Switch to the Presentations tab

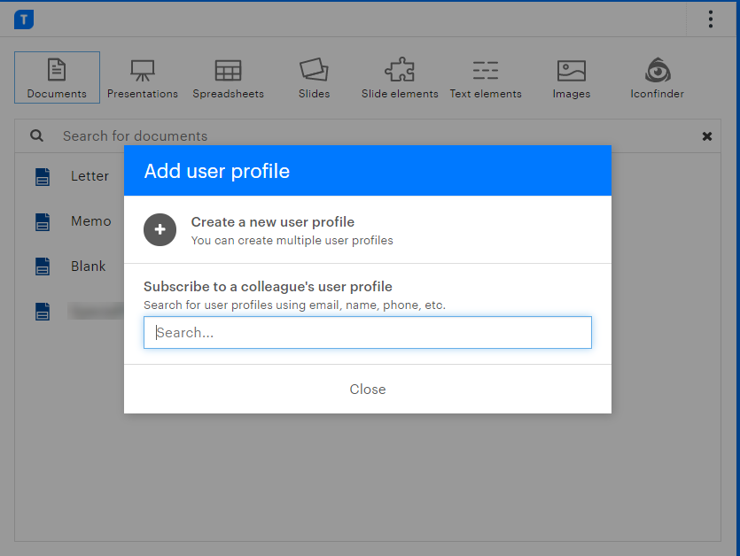coord(142,77)
